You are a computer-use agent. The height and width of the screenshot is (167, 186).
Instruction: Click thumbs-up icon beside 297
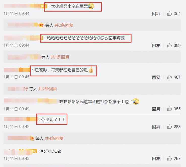[x=169, y=158]
